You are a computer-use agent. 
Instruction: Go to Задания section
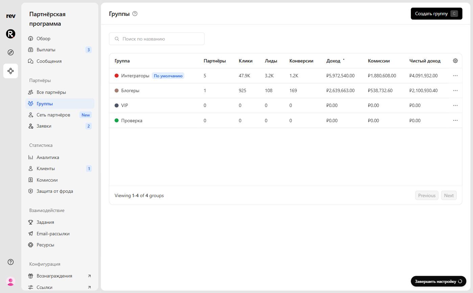click(x=60, y=222)
